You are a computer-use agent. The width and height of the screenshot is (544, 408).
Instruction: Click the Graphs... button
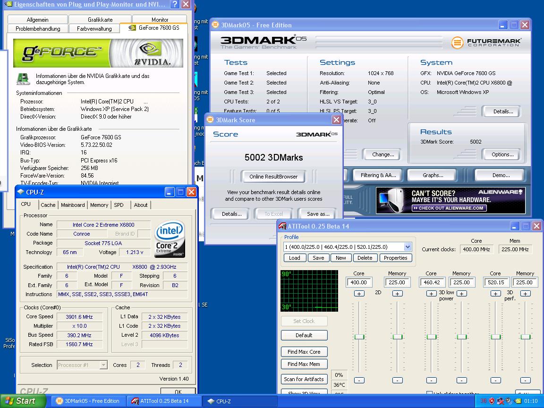433,175
